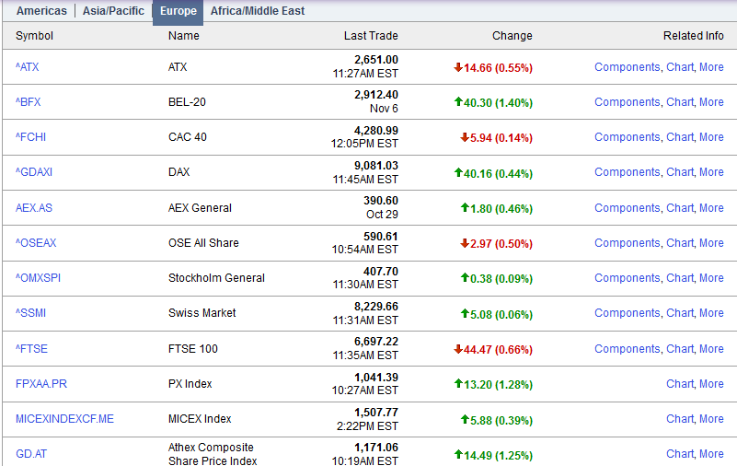Open the ^BFX symbol link
The image size is (737, 466).
(29, 102)
